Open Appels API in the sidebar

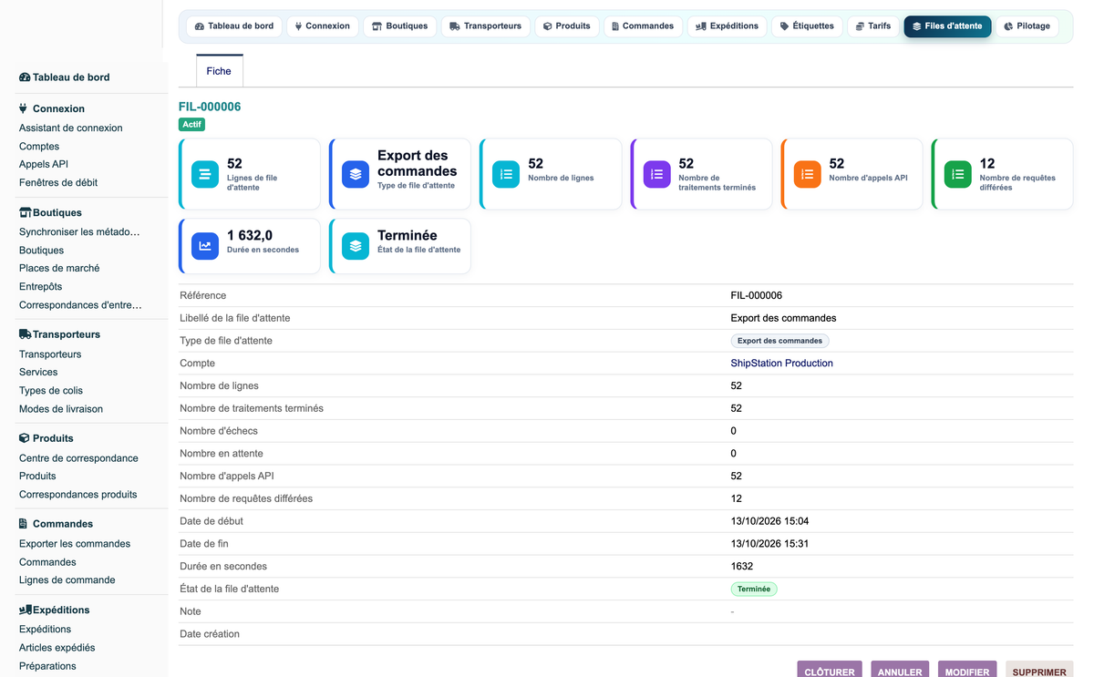pos(44,165)
